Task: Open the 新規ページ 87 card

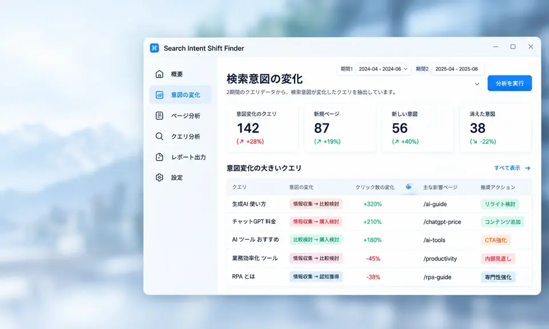Action: [340, 129]
